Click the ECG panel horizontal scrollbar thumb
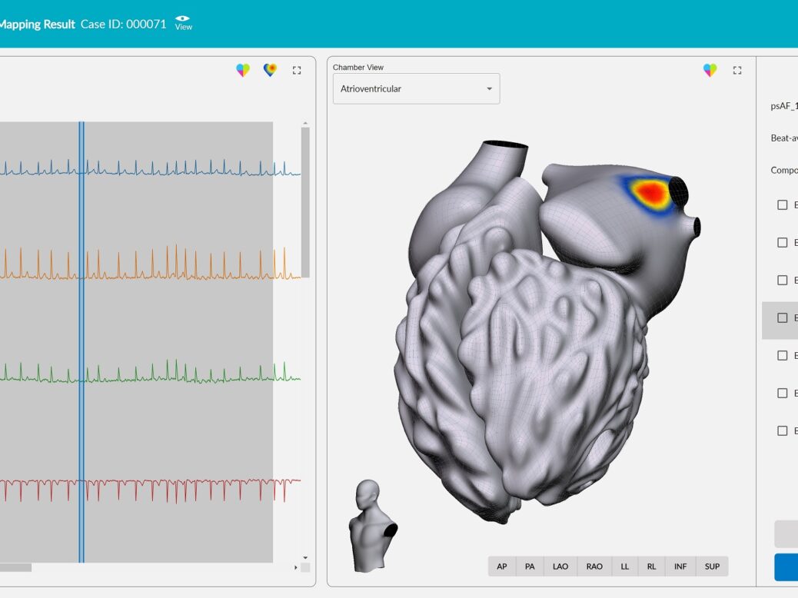Image resolution: width=798 pixels, height=598 pixels. click(x=15, y=567)
